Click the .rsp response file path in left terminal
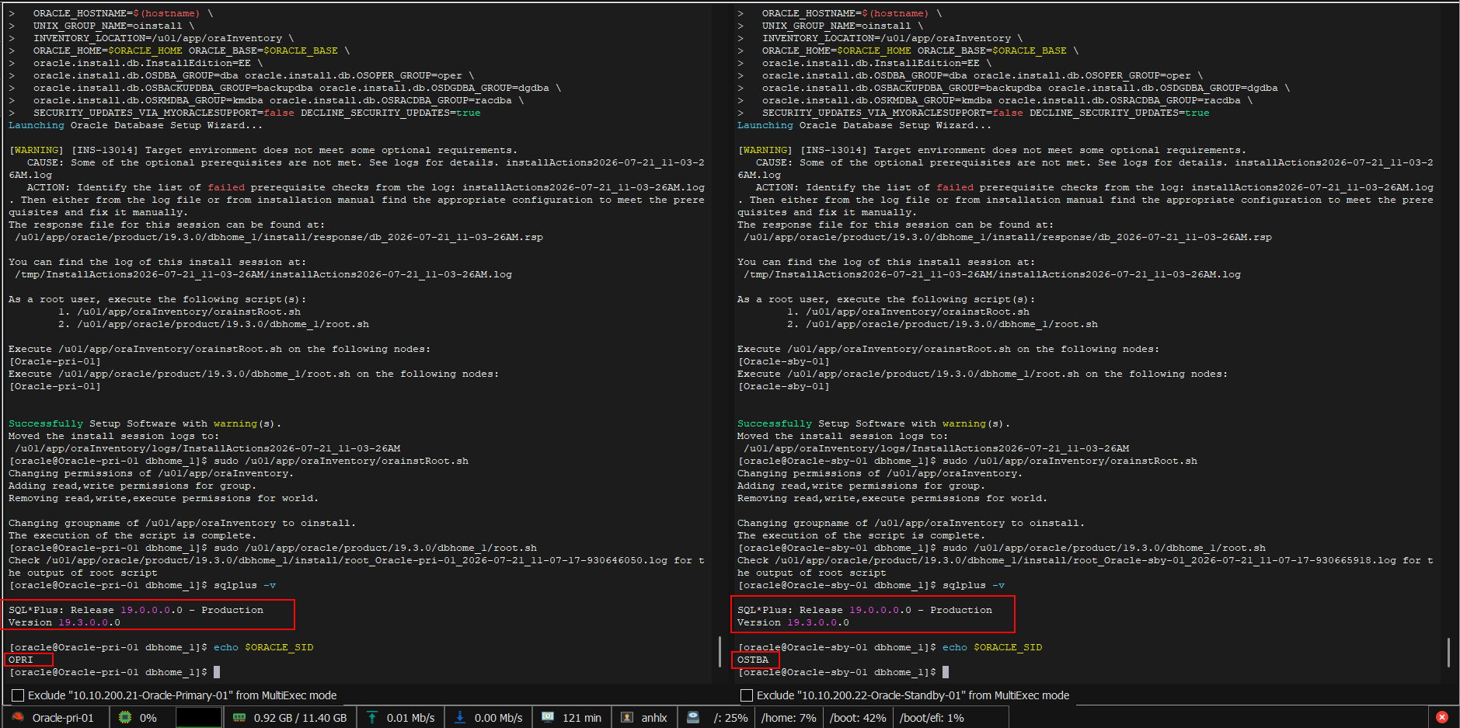 pos(279,237)
